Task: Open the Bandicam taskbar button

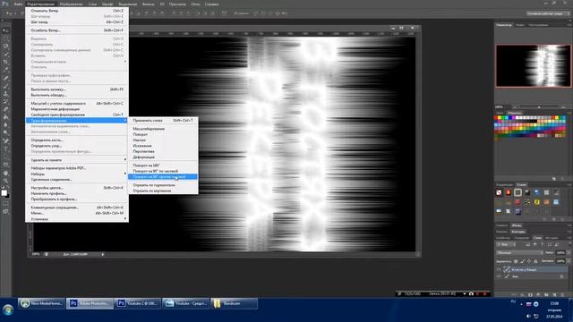Action: 234,303
